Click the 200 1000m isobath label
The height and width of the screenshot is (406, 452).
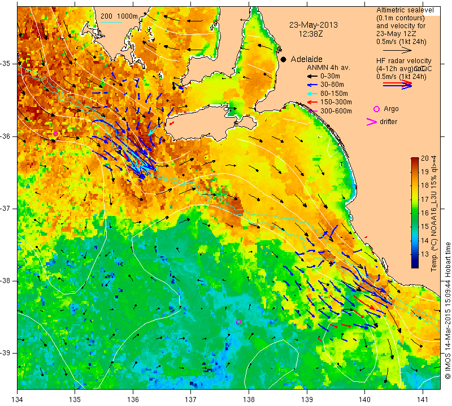click(x=119, y=16)
